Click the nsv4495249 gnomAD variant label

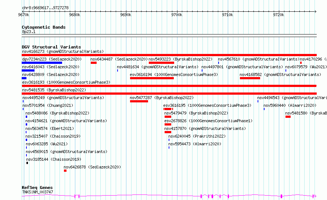63,98
